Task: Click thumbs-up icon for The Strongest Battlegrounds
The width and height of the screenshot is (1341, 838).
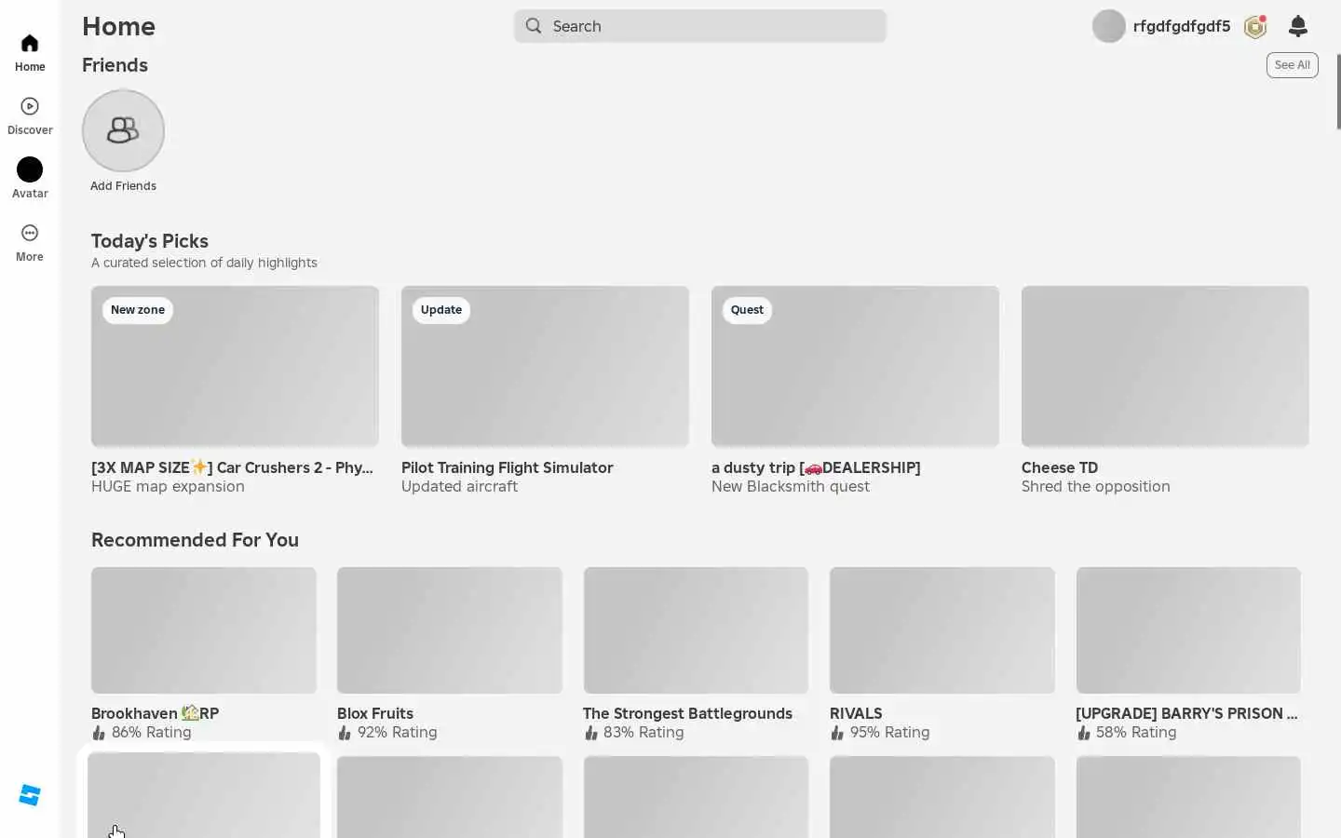Action: coord(590,733)
